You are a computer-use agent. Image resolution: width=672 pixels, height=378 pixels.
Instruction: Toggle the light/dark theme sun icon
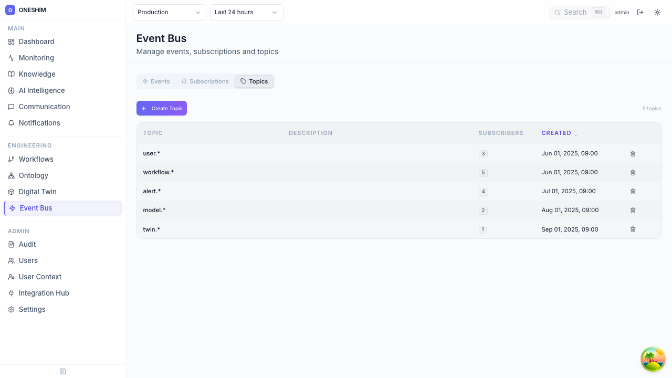(657, 13)
